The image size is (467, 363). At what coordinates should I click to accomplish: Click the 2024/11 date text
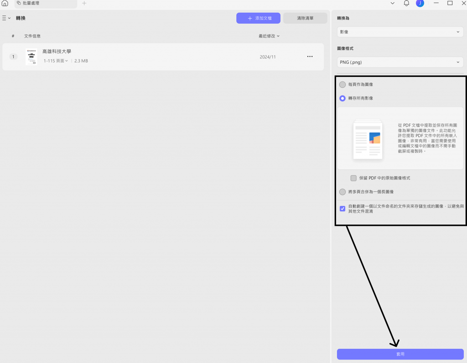[x=267, y=57]
